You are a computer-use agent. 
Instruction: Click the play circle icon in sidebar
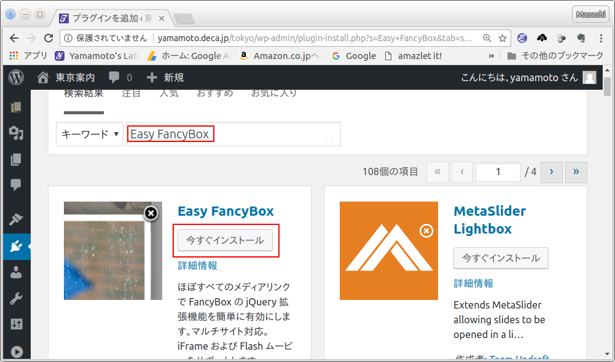pos(16,352)
